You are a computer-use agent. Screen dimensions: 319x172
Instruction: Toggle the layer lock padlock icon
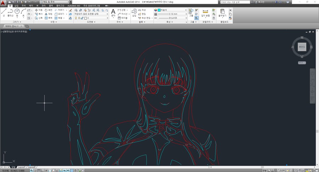tap(82, 18)
